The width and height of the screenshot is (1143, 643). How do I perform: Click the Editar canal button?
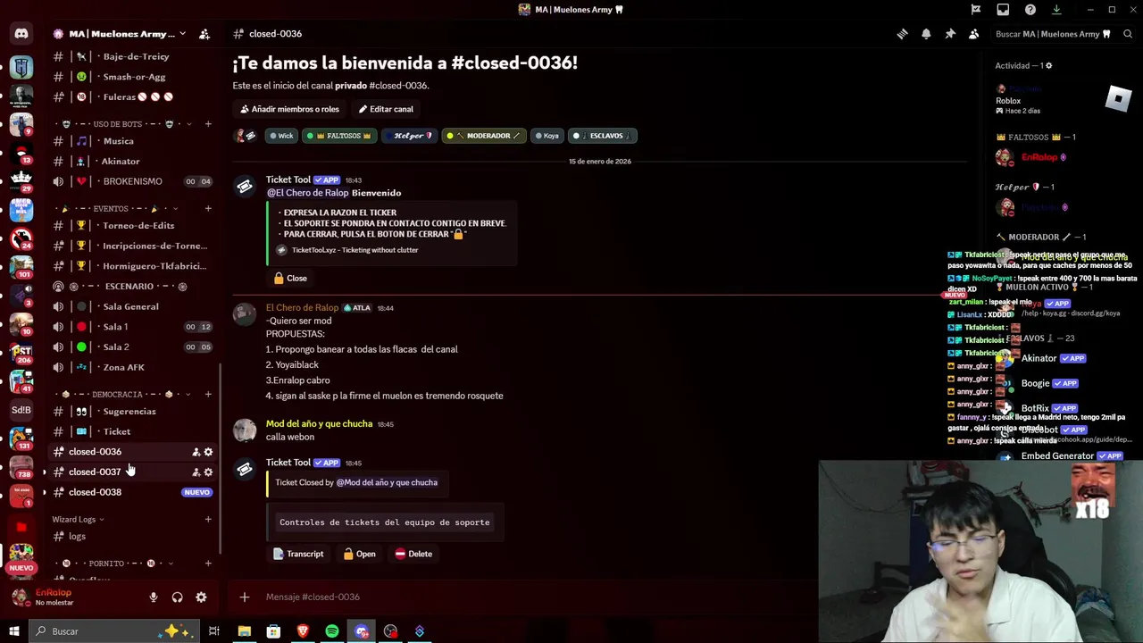(386, 109)
